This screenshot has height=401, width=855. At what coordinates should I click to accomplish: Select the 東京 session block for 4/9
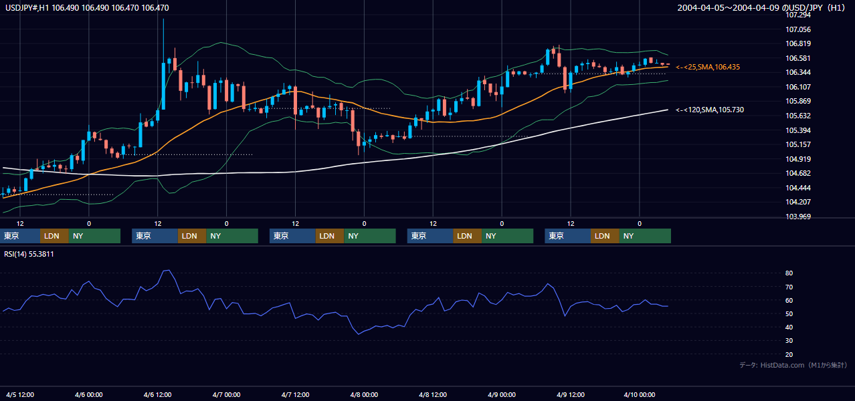pos(568,236)
